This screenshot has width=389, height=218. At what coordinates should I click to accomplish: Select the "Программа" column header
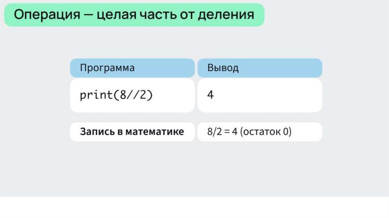pos(132,68)
